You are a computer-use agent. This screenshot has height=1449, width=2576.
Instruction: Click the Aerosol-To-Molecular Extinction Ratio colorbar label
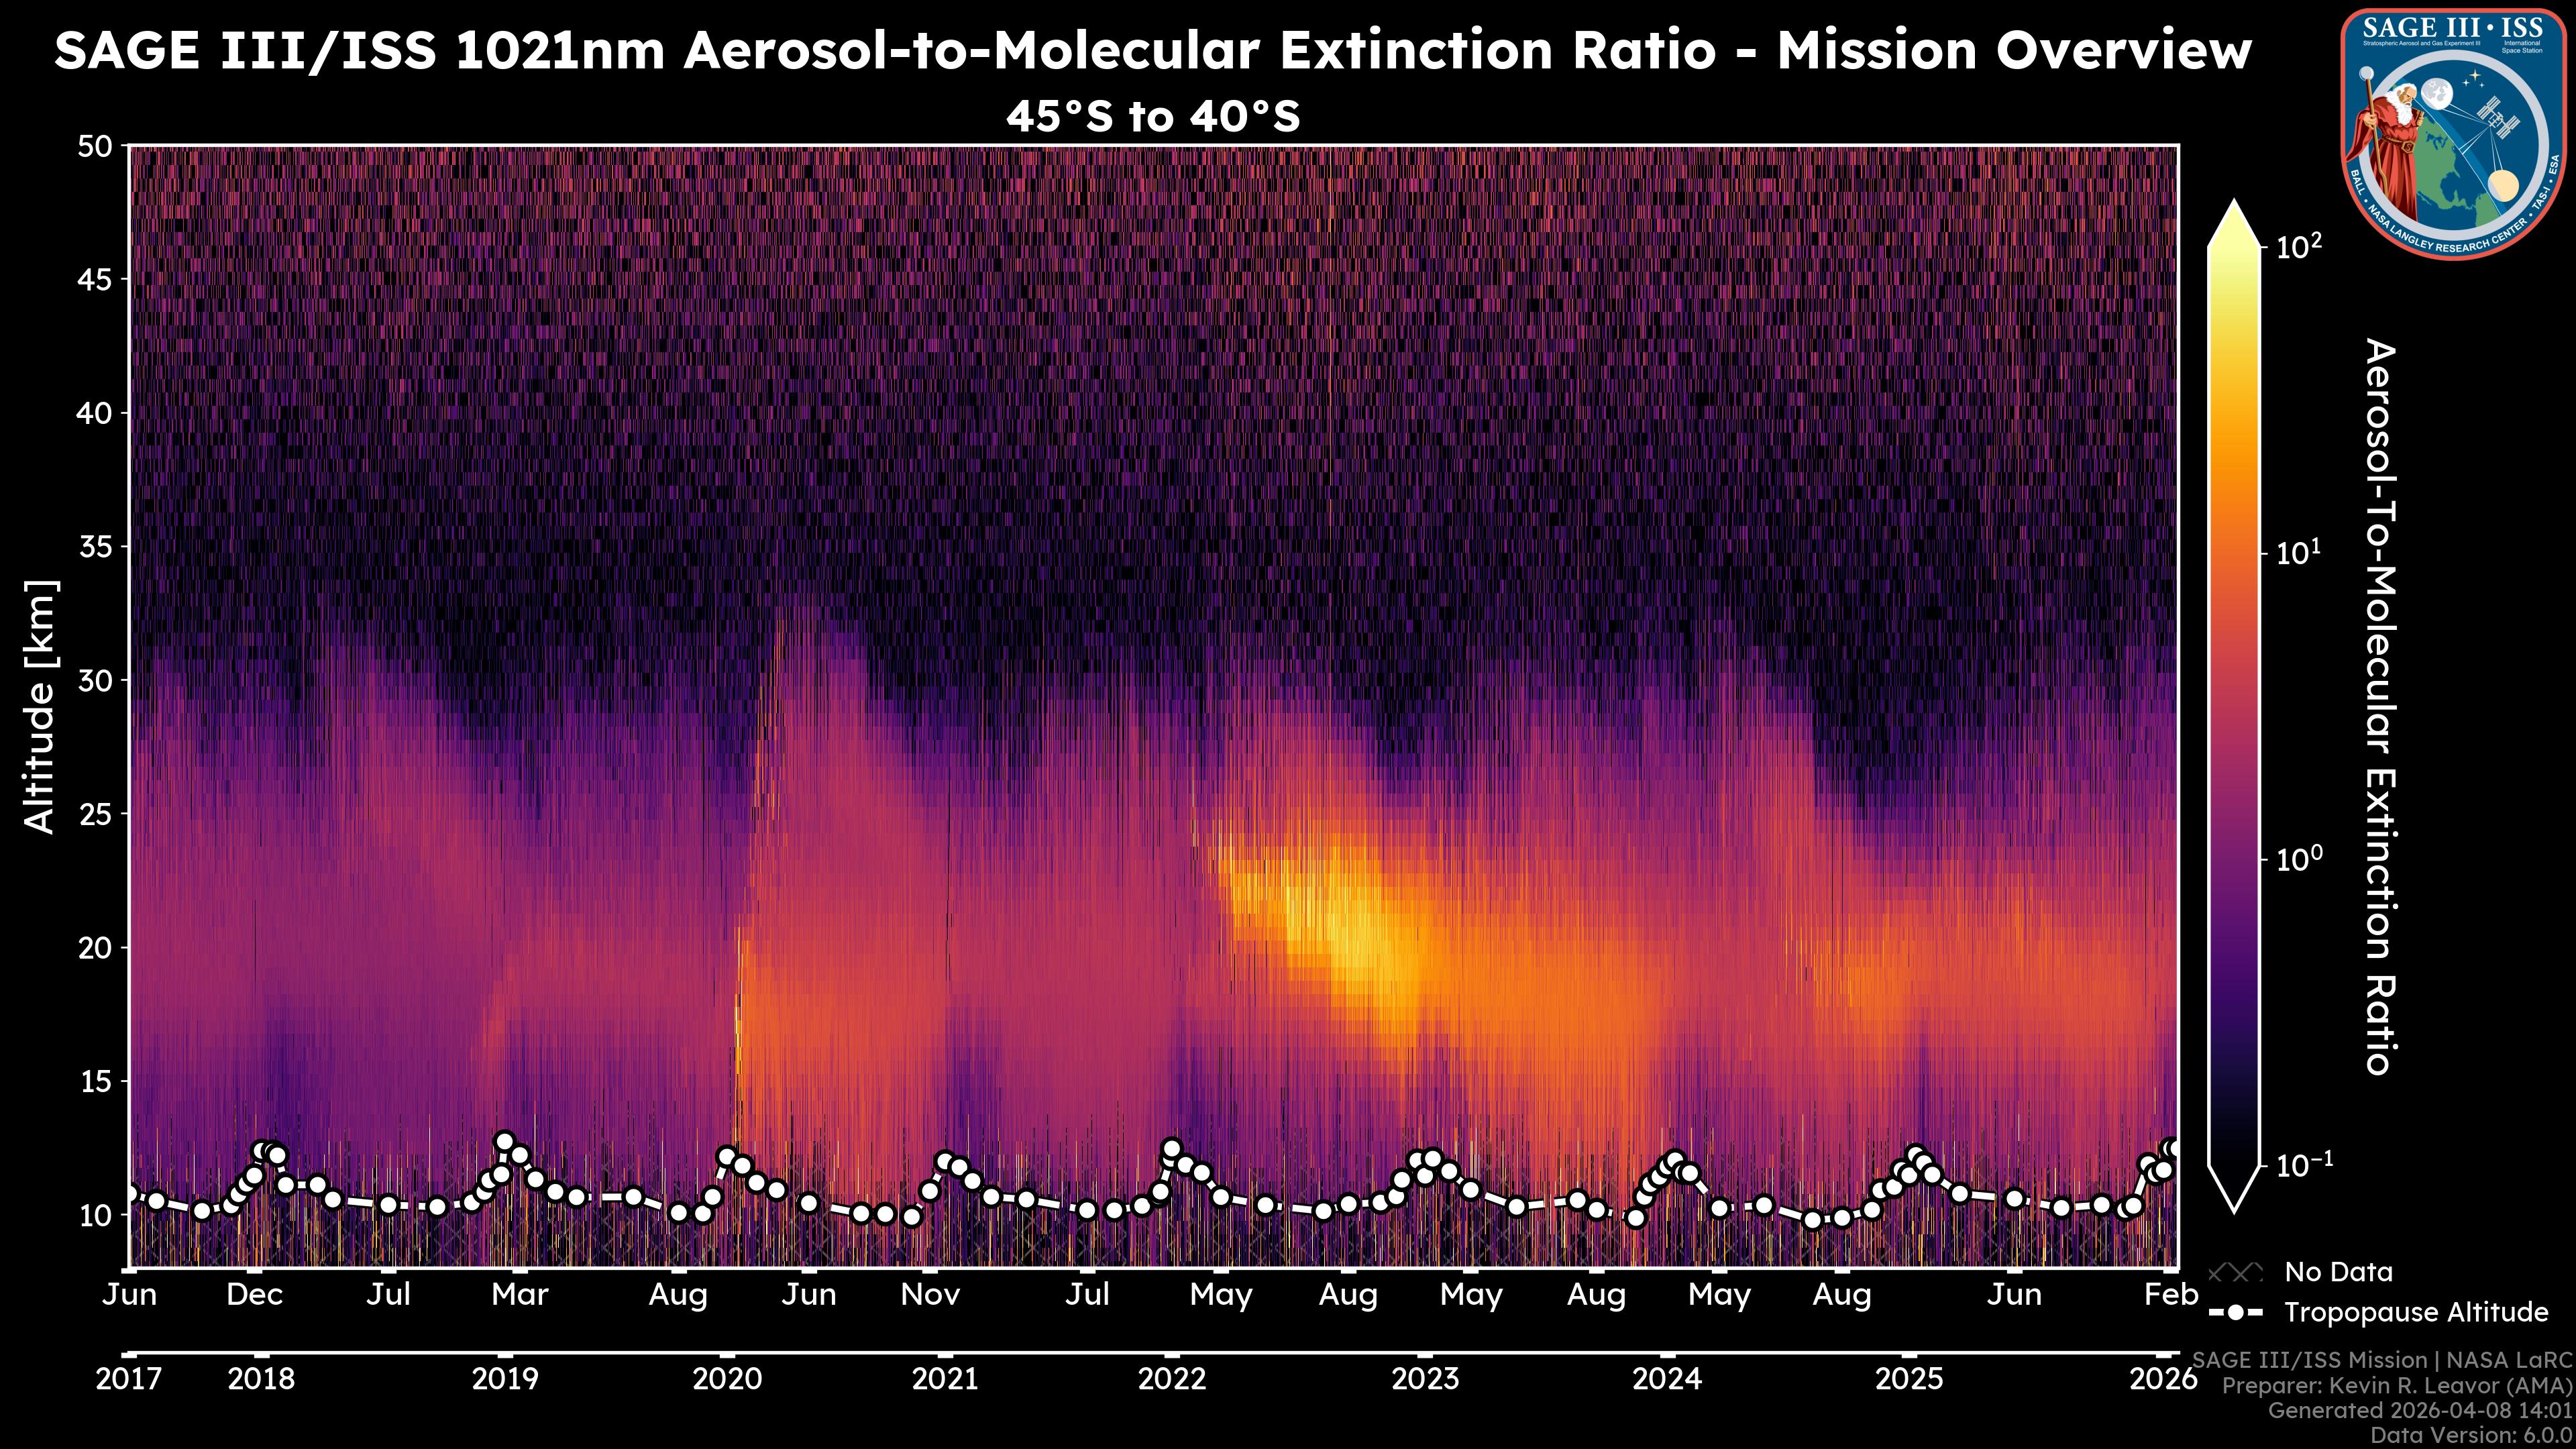[x=2380, y=706]
